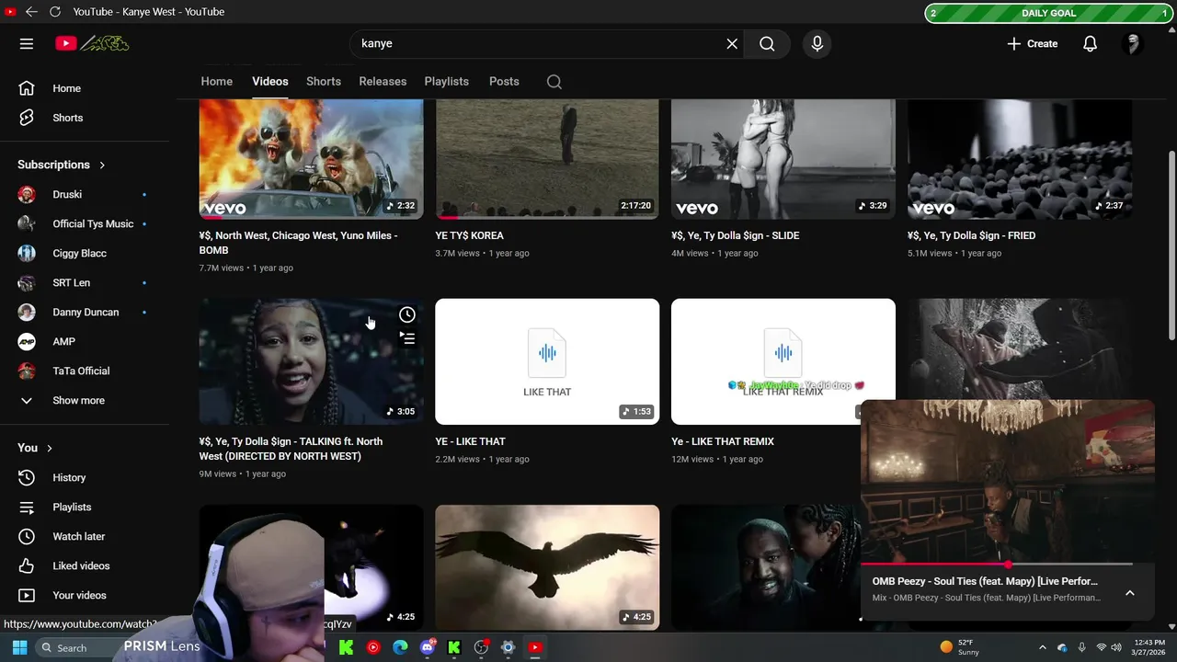
Task: Open YE TY$ KOREA video title
Action: click(x=470, y=235)
